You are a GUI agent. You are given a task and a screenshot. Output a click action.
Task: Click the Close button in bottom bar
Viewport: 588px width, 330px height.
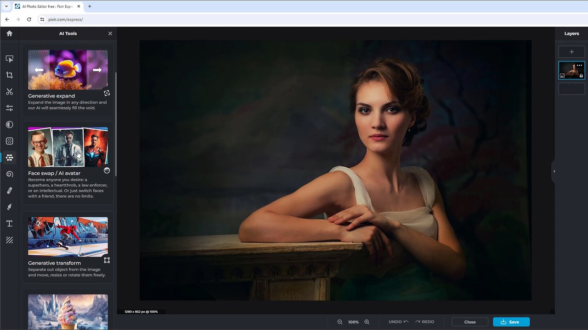click(469, 322)
